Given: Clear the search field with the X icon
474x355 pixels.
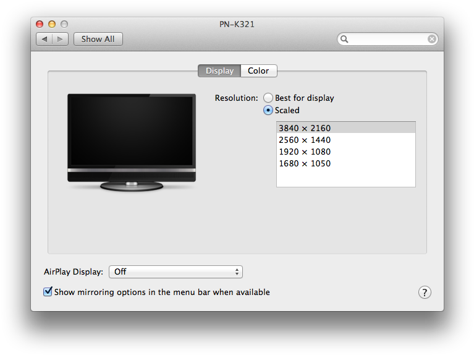Looking at the screenshot, I should coord(432,39).
